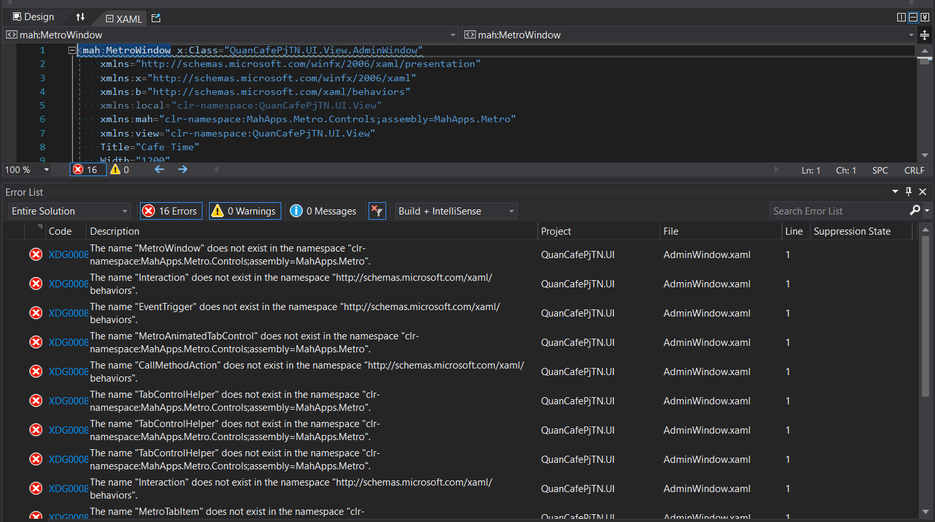Screen dimensions: 935x522
Task: Pin the Error List panel
Action: click(x=908, y=192)
